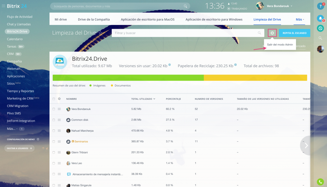Open the user avatar in the right sidebar
Screen dimensions: 327x187
pos(320,49)
